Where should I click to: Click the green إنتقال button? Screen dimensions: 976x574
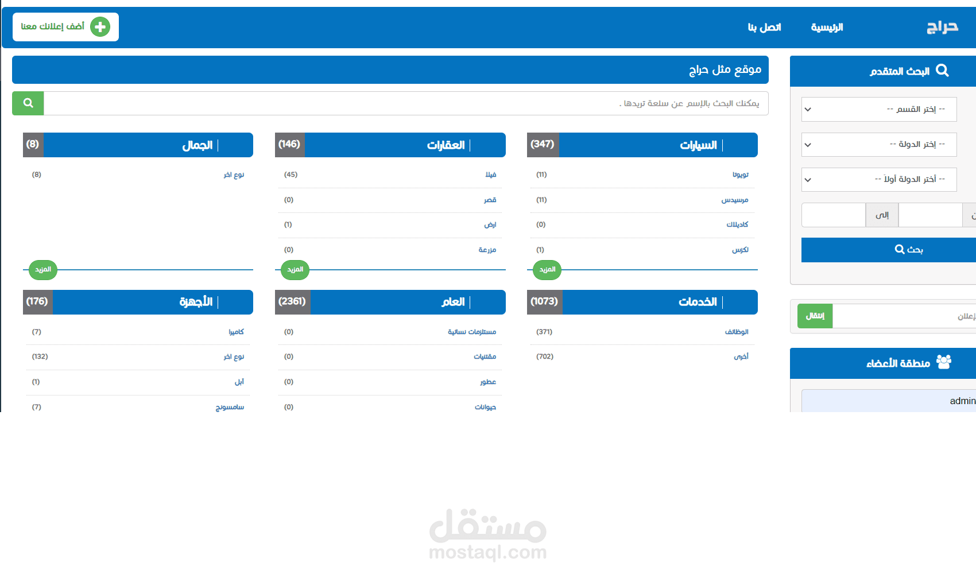click(x=815, y=316)
